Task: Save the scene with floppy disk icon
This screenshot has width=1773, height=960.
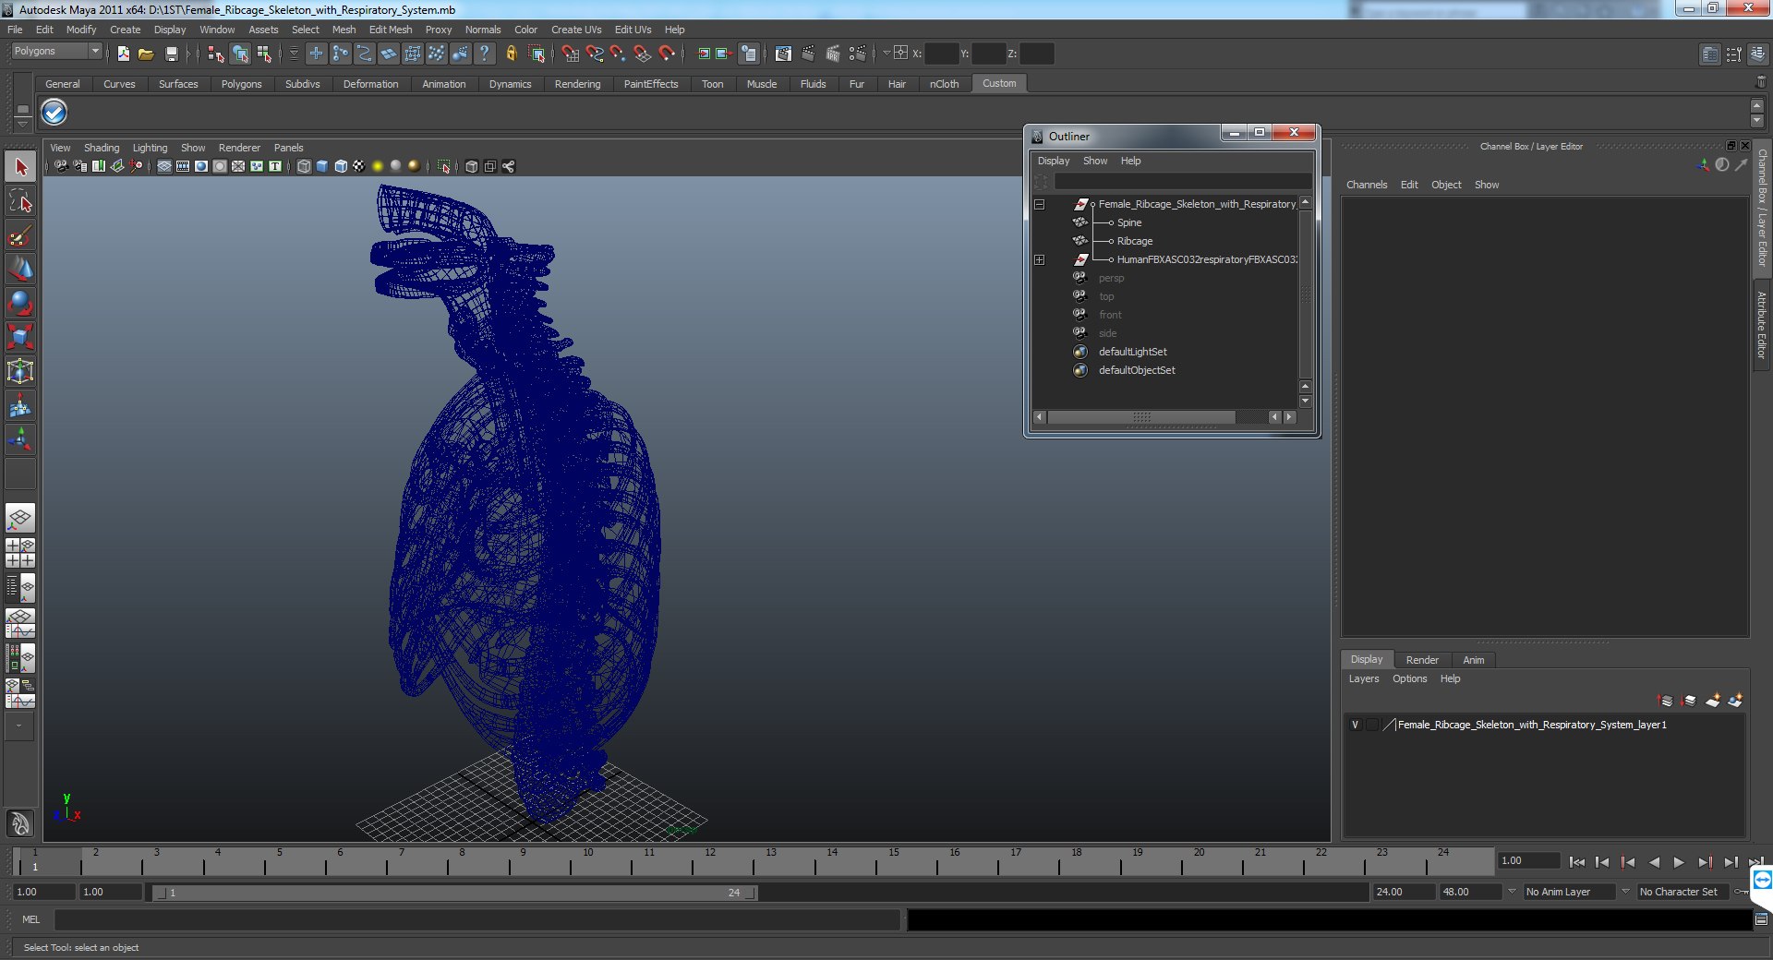Action: [x=171, y=54]
